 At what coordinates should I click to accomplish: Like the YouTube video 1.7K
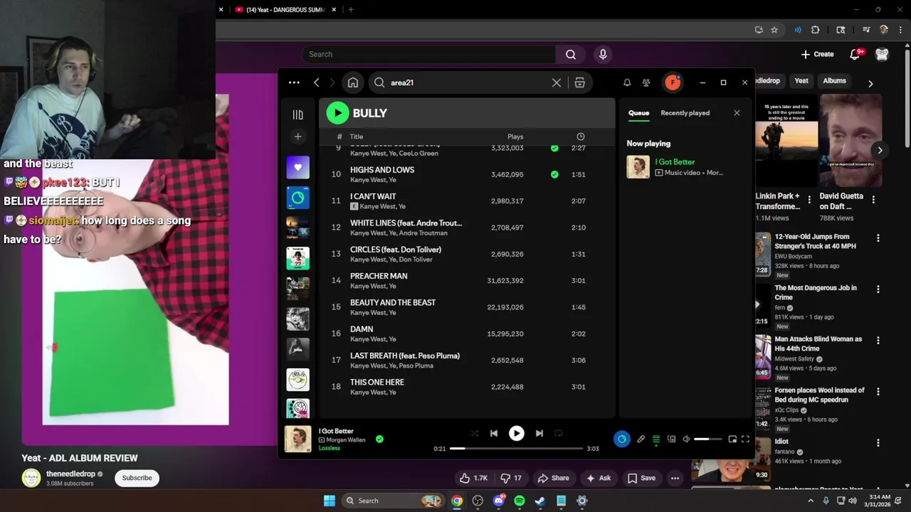[474, 478]
